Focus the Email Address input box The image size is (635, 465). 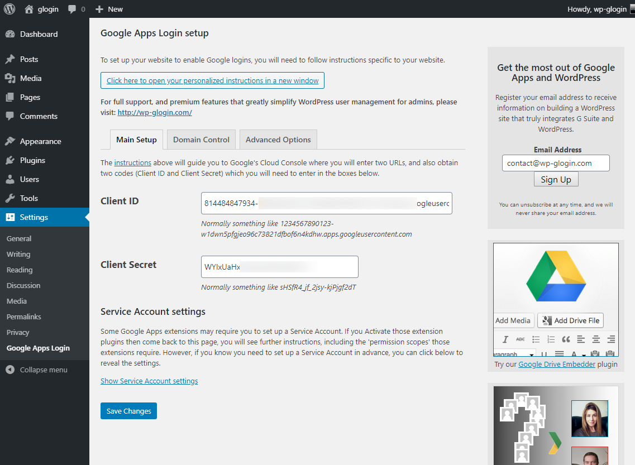click(556, 163)
